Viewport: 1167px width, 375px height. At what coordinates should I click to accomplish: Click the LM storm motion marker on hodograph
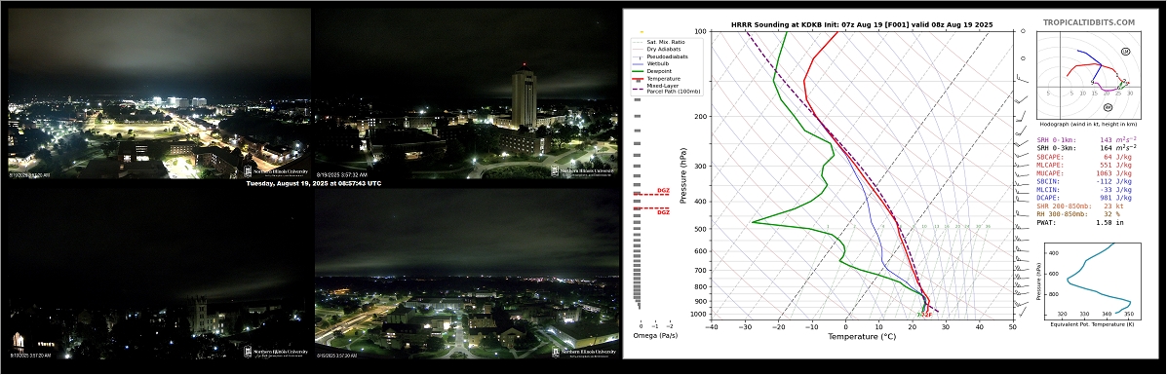tap(1125, 51)
